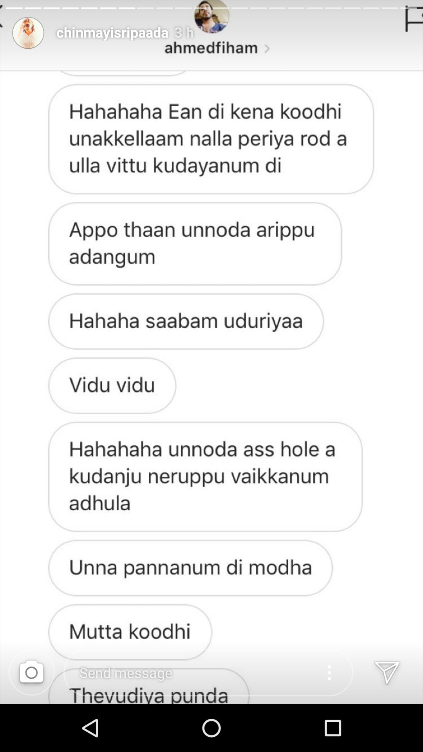
Task: Select the 'Mutta koodhi' message bubble
Action: [x=130, y=632]
